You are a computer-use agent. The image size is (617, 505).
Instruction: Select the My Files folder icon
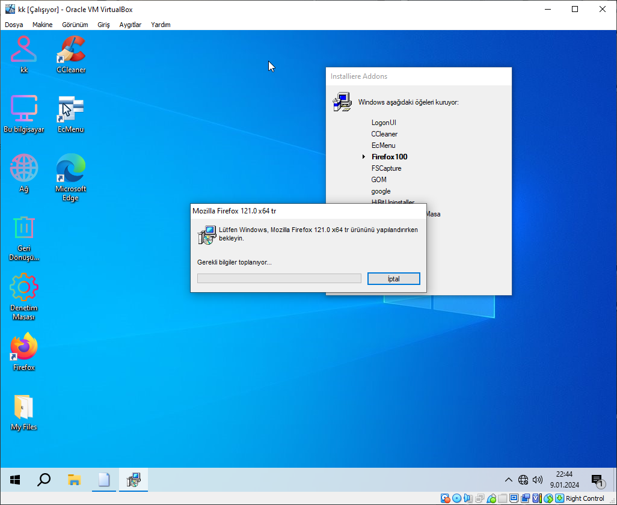pyautogui.click(x=23, y=412)
